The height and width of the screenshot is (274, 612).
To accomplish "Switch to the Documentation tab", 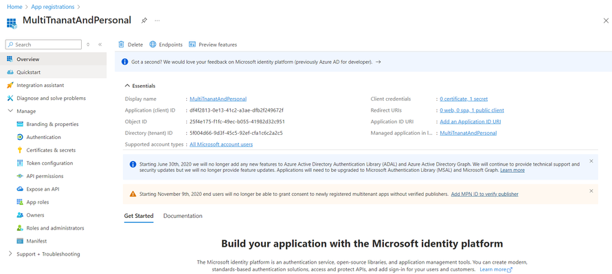I will 183,216.
